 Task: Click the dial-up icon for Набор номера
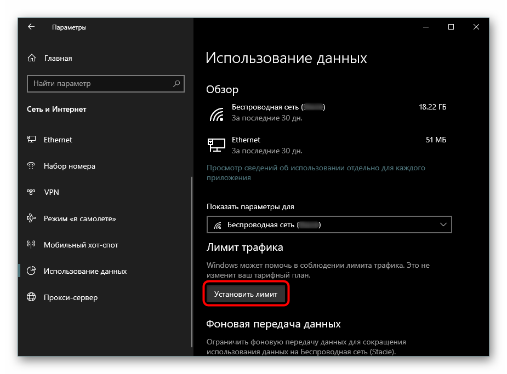32,166
